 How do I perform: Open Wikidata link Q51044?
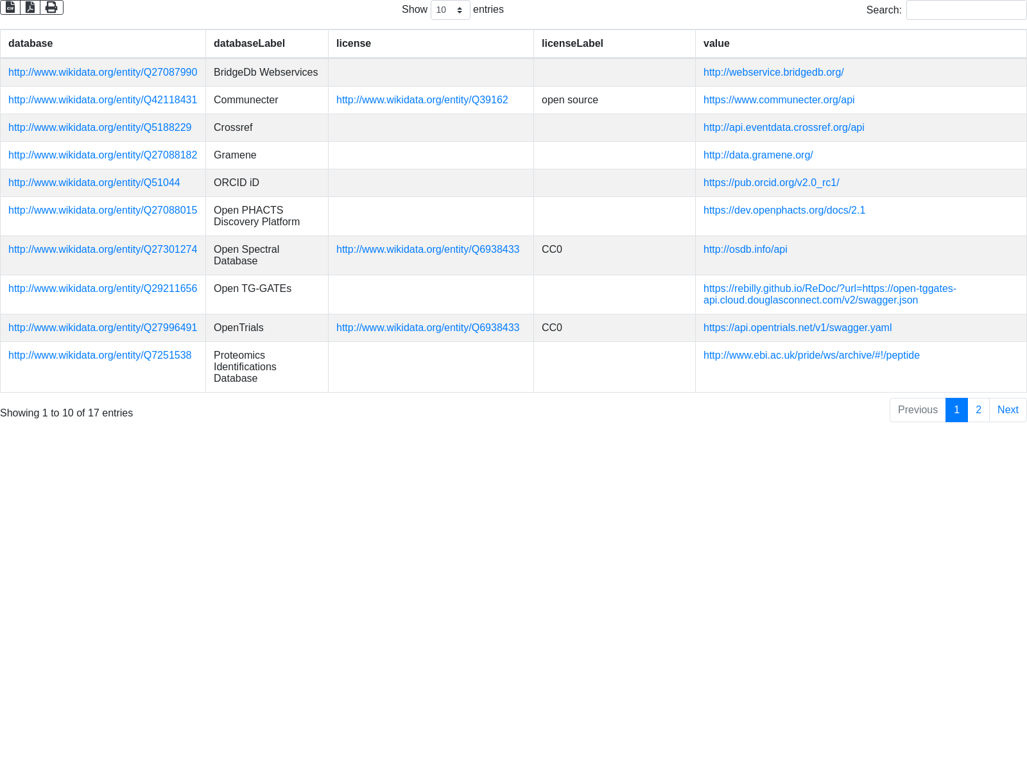pos(94,183)
